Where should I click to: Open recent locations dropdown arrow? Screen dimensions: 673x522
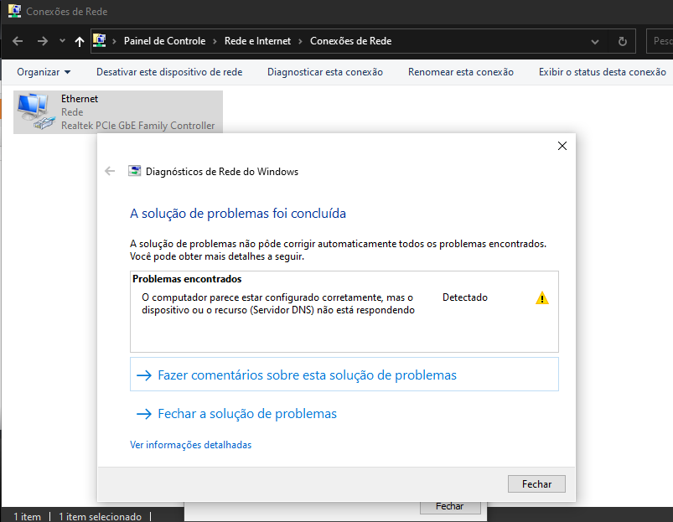(62, 41)
